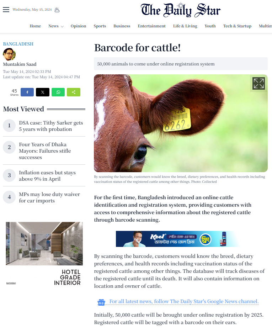The image size is (272, 333).
Task: Open the BANGLADESH category link
Action: [x=18, y=44]
